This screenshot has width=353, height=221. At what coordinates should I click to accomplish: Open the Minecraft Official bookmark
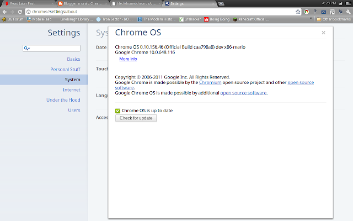pos(251,19)
